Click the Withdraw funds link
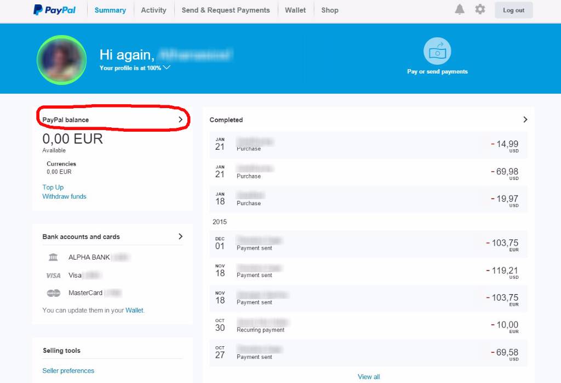This screenshot has width=561, height=383. pyautogui.click(x=64, y=196)
